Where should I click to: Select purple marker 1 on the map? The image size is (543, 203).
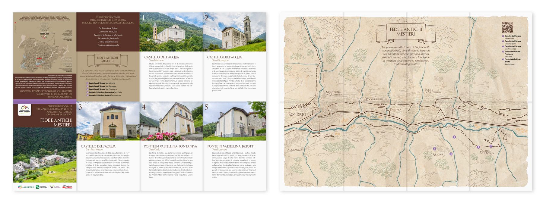click(478, 147)
